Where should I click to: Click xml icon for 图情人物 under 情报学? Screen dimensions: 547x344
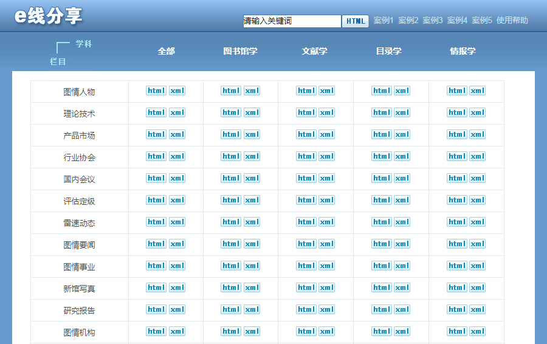(x=477, y=91)
